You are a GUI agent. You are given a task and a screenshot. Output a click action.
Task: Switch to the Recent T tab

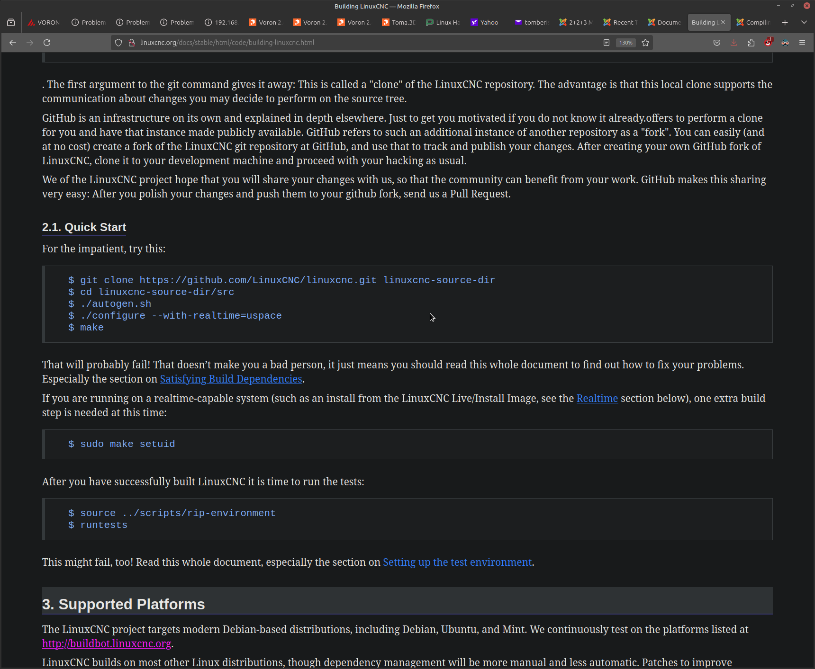point(620,22)
